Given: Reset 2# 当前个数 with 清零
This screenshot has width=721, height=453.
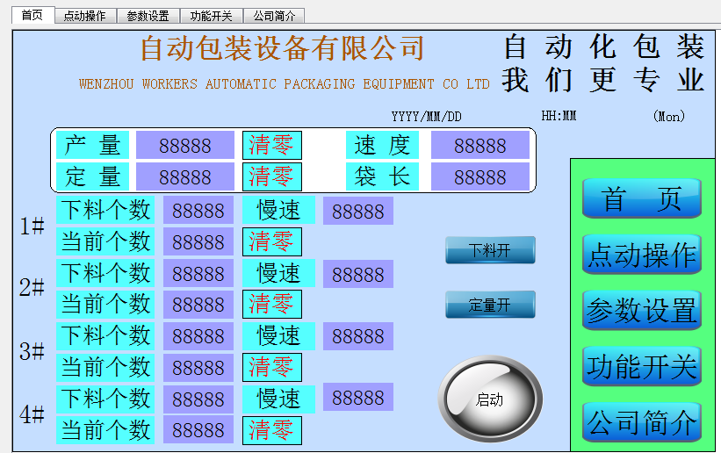Looking at the screenshot, I should tap(271, 304).
